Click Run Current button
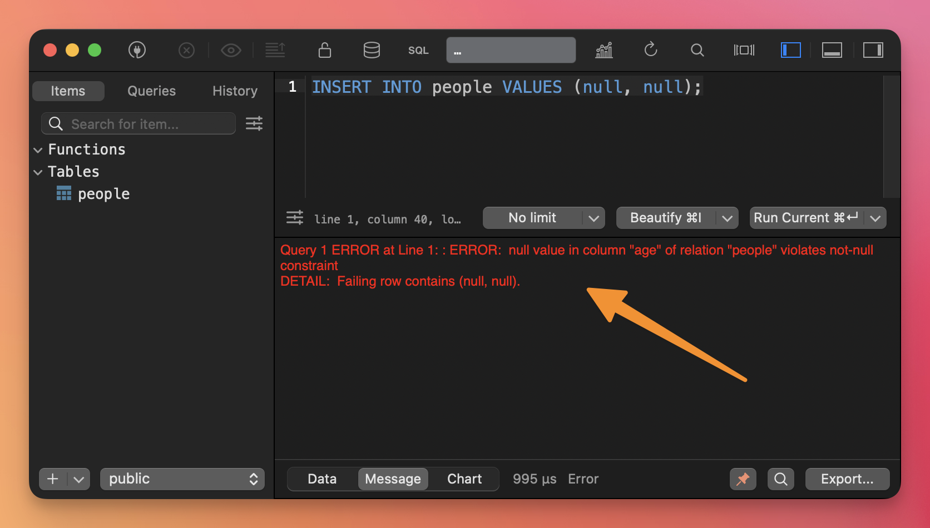The width and height of the screenshot is (930, 528). pos(805,218)
